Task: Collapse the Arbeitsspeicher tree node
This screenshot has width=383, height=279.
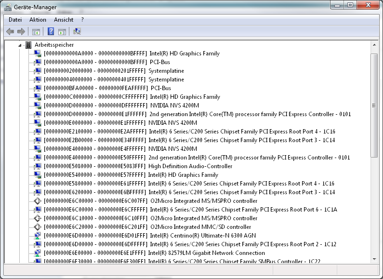Action: [20, 45]
